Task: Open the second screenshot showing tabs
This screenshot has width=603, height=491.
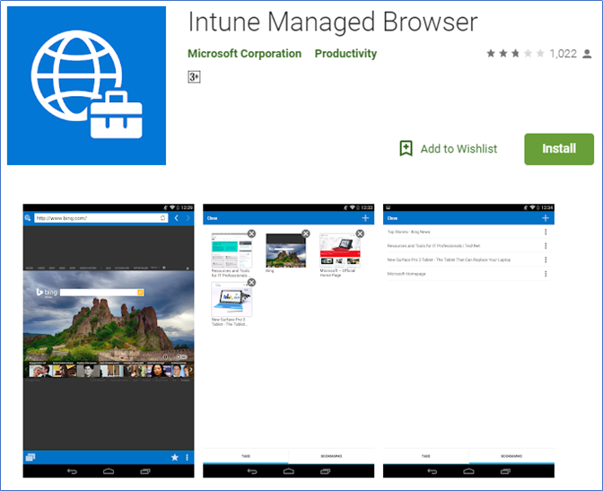Action: [288, 340]
